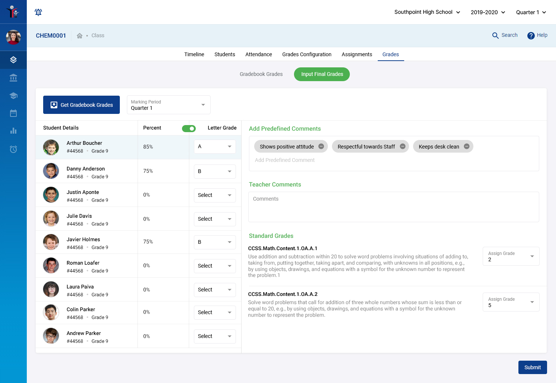Switch to the Attendance tab

coord(258,54)
